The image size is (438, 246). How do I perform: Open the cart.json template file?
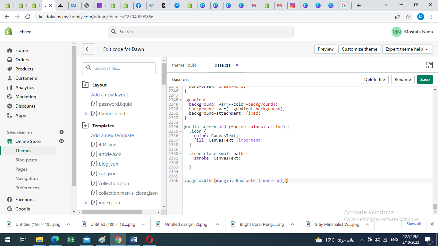[x=107, y=174]
